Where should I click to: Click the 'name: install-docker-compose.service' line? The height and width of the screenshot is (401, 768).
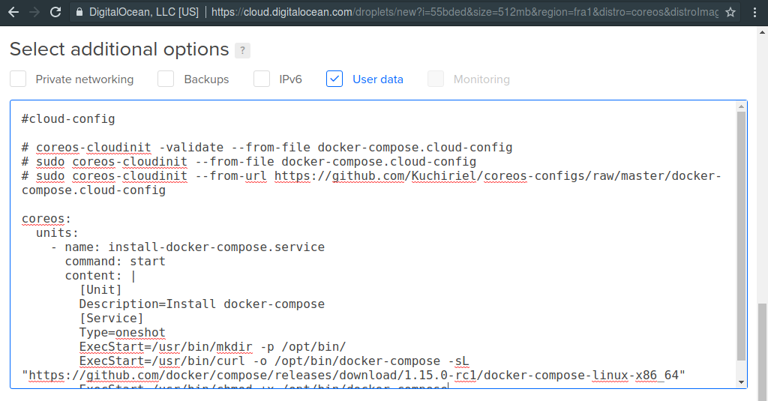point(187,247)
